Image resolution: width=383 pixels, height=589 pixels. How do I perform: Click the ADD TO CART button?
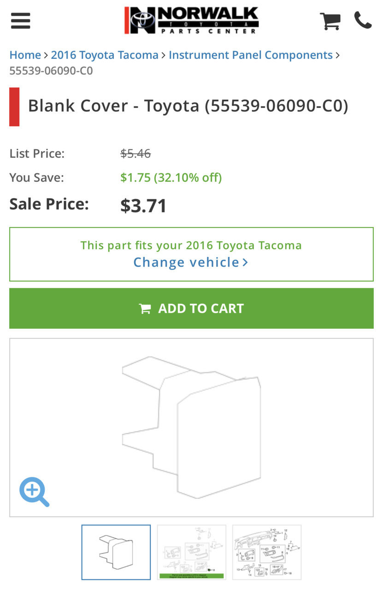click(x=191, y=309)
